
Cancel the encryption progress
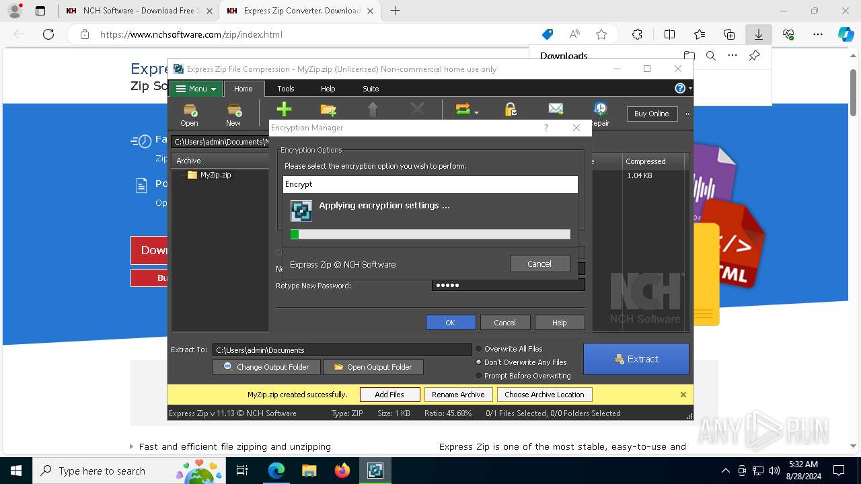click(539, 264)
